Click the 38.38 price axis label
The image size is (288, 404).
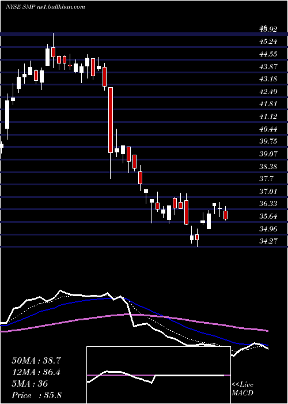[x=268, y=166]
